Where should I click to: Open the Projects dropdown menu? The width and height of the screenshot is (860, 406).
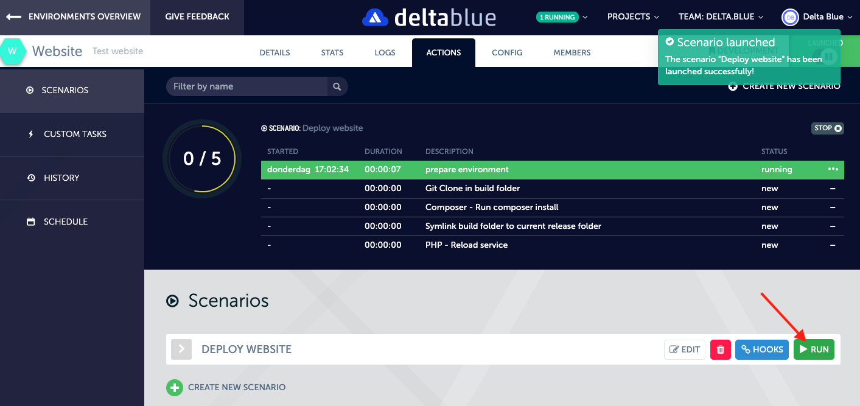pos(633,17)
